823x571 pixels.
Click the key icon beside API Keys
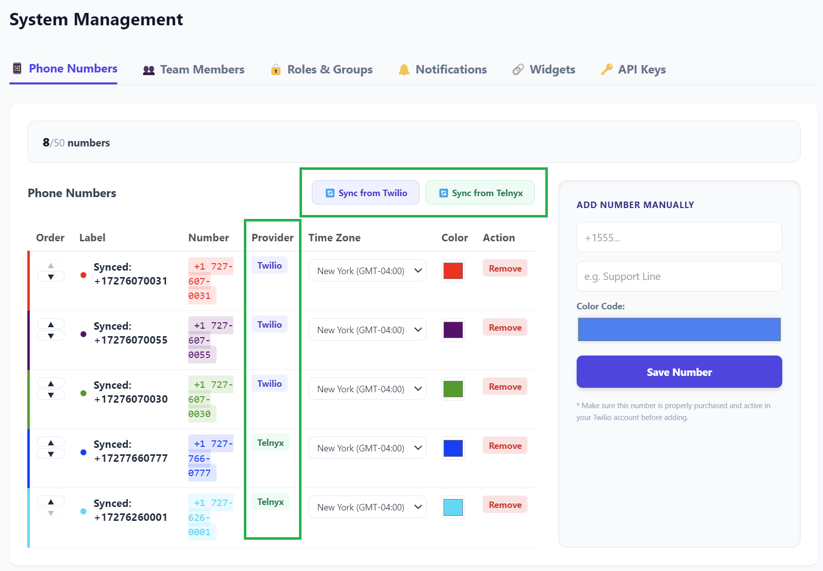(x=606, y=70)
